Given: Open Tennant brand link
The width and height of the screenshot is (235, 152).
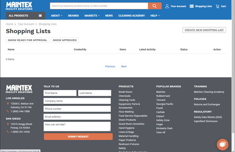Looking at the screenshot, I should click(x=161, y=100).
